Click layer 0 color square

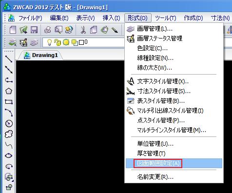[81, 43]
